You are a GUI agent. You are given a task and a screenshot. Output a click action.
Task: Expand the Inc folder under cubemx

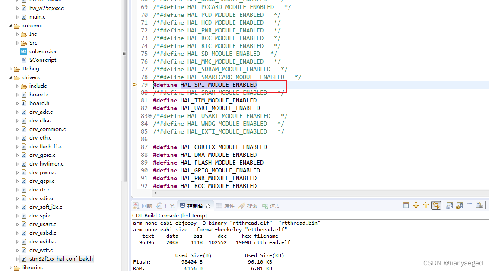click(x=16, y=34)
